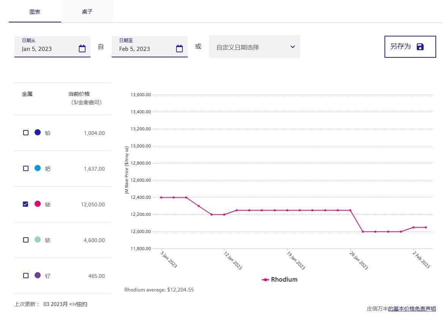
Task: Switch to the 桌子 tab
Action: point(87,11)
